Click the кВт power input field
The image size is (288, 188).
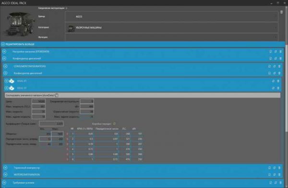(87, 107)
